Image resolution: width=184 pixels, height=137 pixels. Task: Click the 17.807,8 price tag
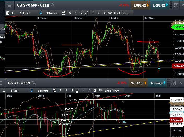pos(177,115)
